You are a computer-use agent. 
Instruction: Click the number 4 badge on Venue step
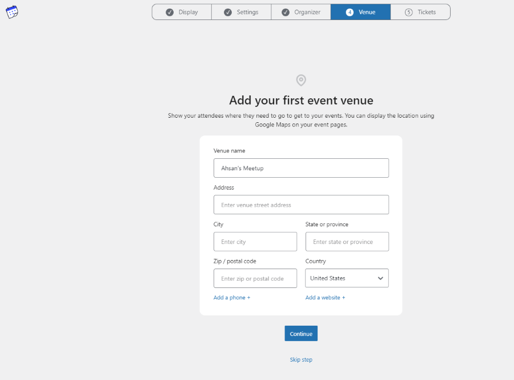(x=350, y=12)
